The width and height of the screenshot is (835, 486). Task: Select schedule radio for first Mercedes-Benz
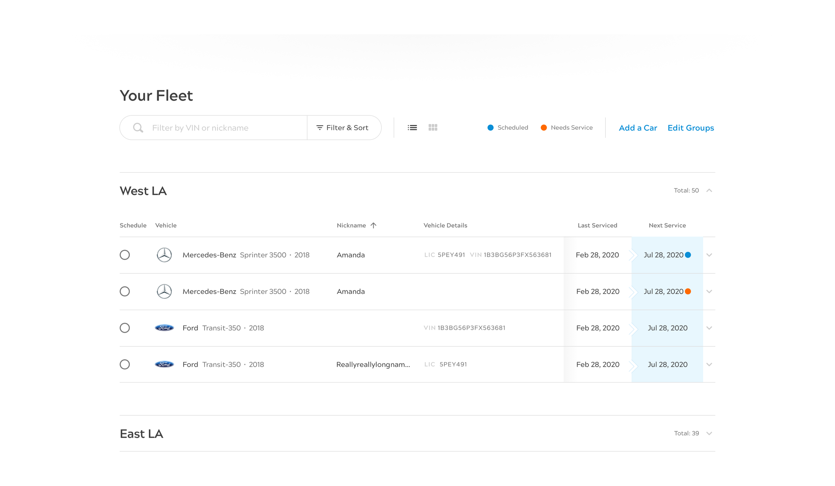click(125, 255)
